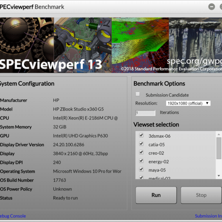Select the 'Intel(R) Xeon(R) E-2186M CPU @' value
This screenshot has width=222, height=222.
tap(85, 118)
